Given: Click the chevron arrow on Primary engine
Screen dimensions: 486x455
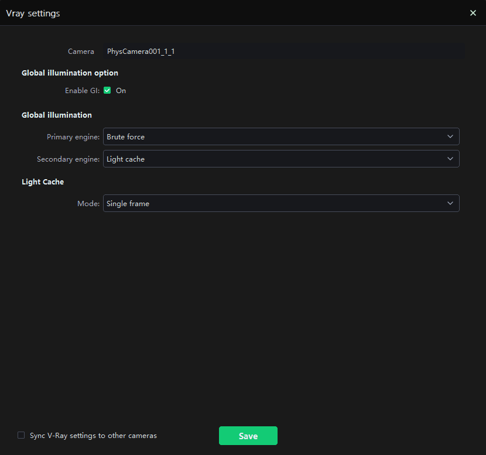Looking at the screenshot, I should pyautogui.click(x=450, y=136).
